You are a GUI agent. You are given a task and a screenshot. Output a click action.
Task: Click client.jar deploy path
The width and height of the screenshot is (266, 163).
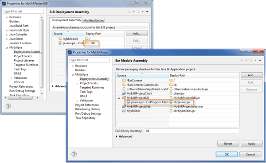pyautogui.click(x=179, y=93)
